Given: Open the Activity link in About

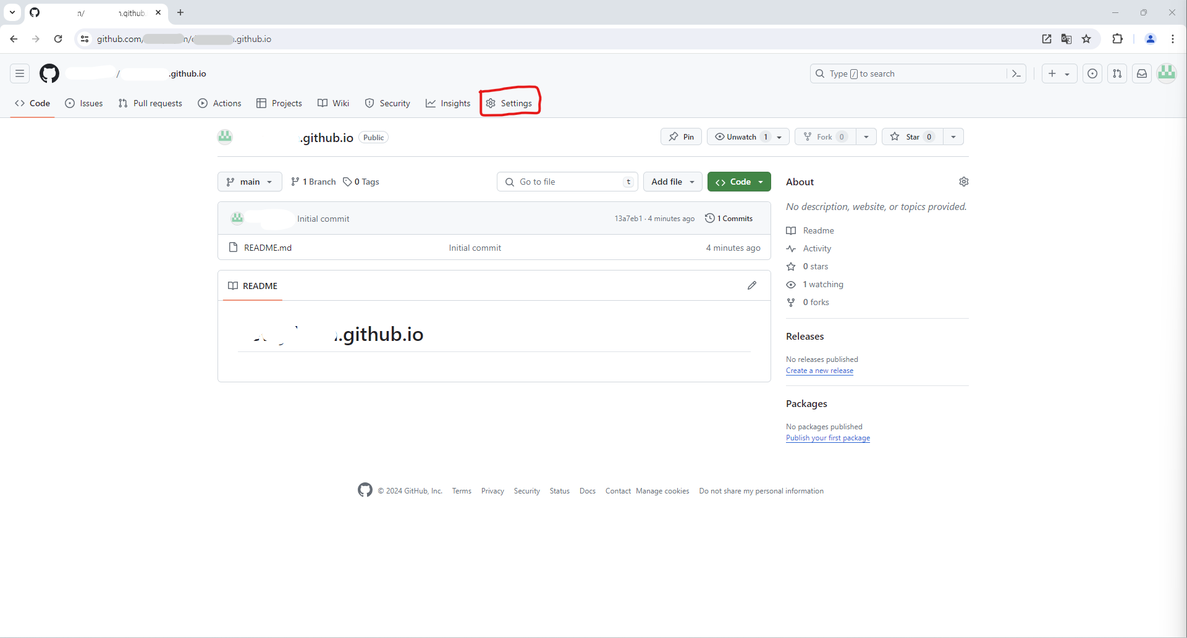Looking at the screenshot, I should [x=809, y=248].
